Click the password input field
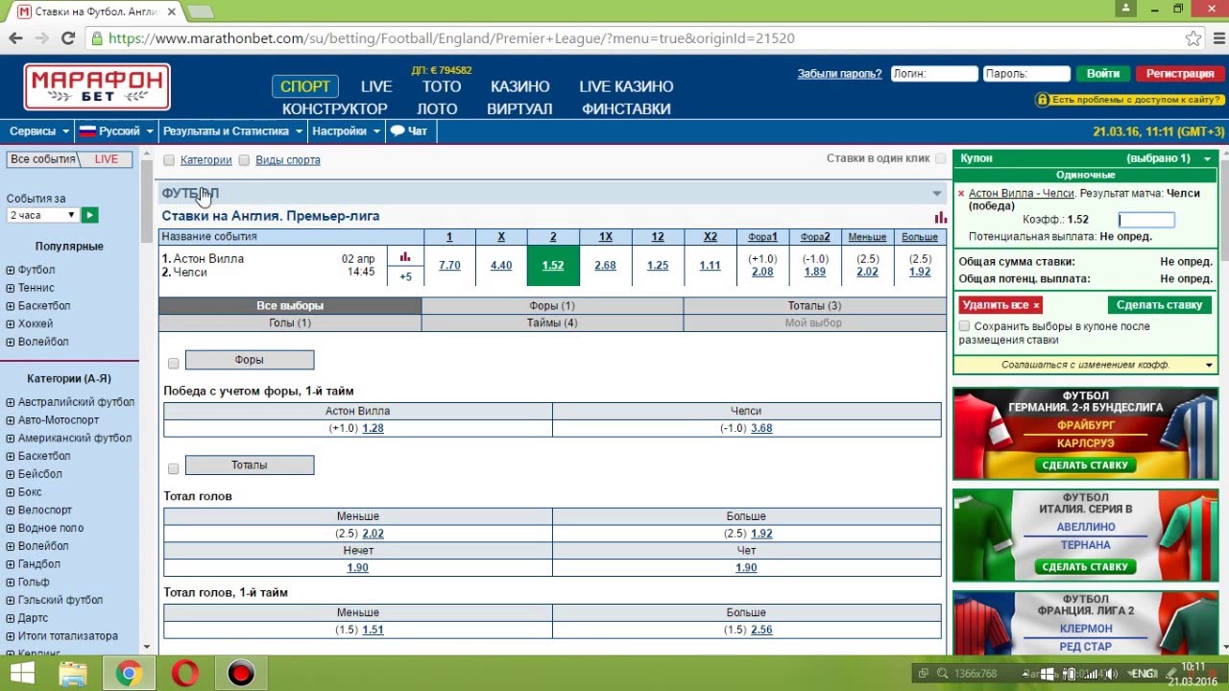The width and height of the screenshot is (1229, 691). point(1026,74)
